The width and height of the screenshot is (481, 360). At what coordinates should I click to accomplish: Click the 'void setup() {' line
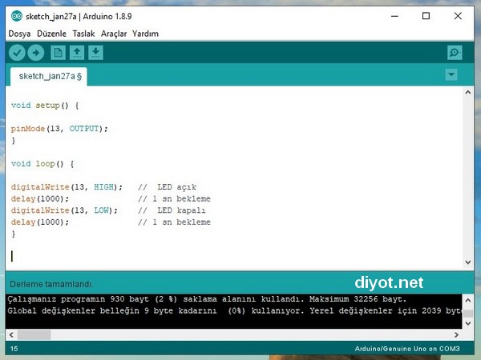pyautogui.click(x=45, y=106)
